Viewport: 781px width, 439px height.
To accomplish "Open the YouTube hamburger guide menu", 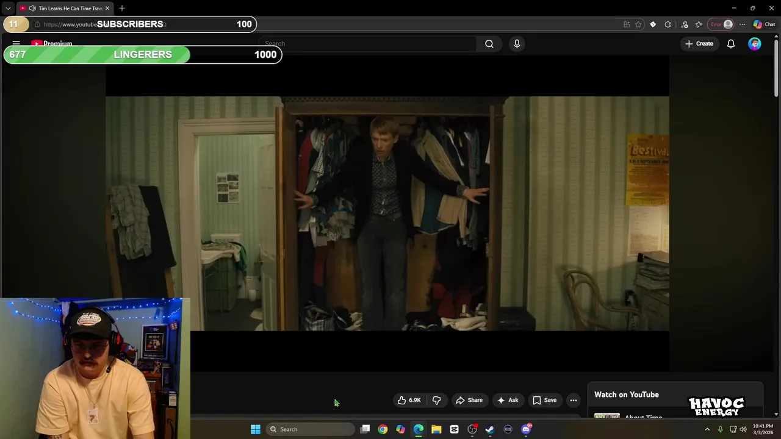I will [16, 43].
